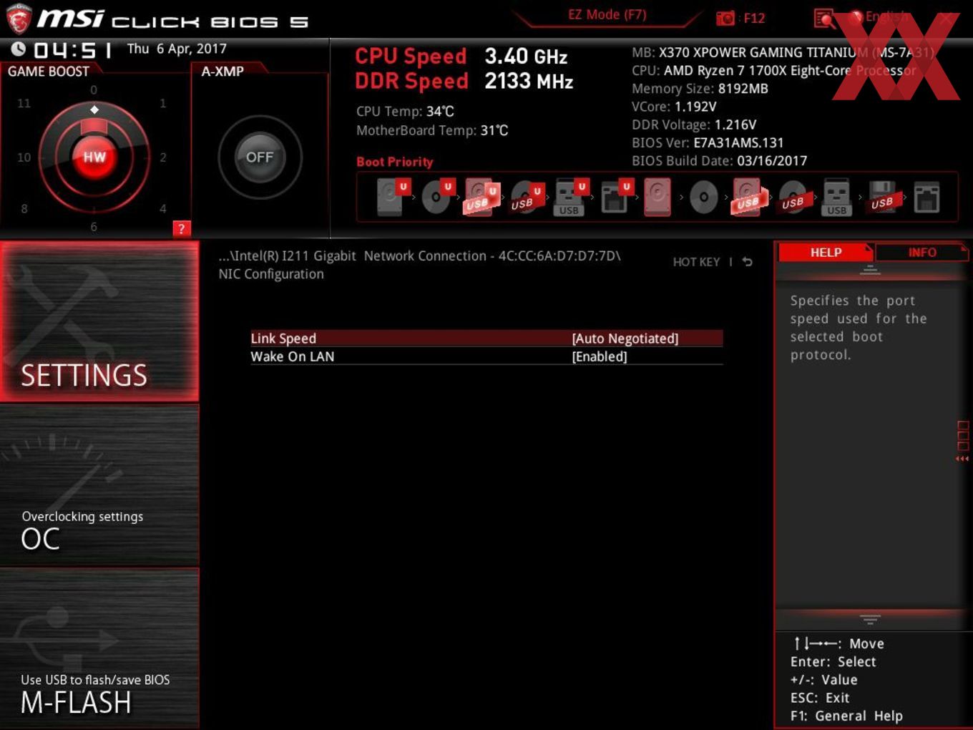Image resolution: width=973 pixels, height=730 pixels.
Task: Click the help panel top scroll handle
Action: [870, 270]
